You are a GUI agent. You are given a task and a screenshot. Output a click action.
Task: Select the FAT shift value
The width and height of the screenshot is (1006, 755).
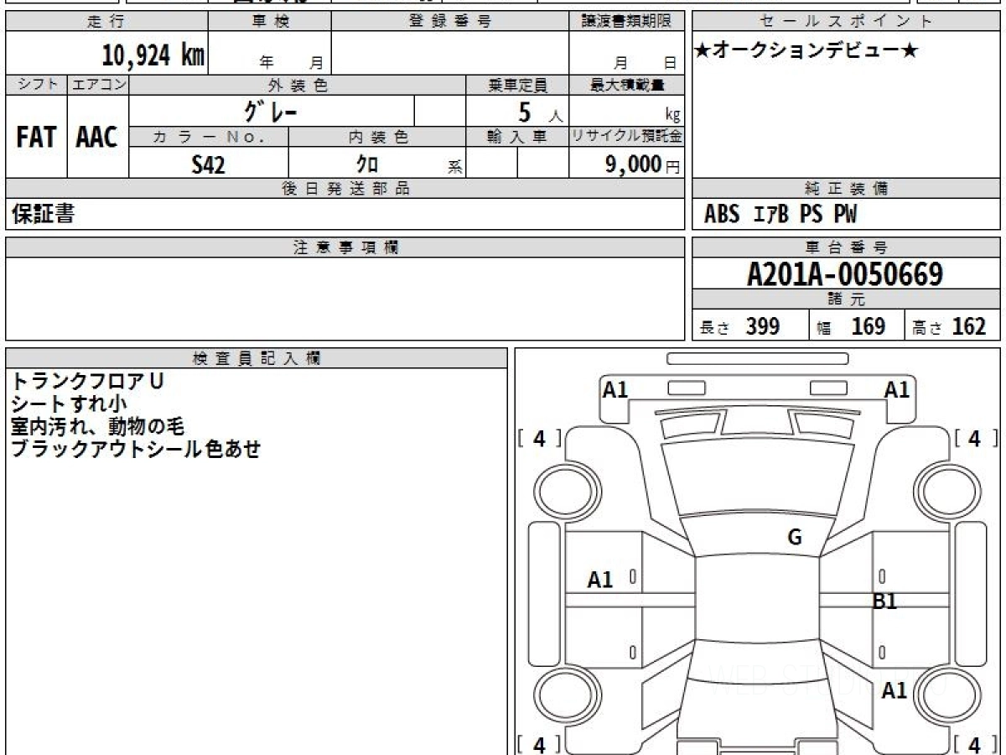click(36, 137)
